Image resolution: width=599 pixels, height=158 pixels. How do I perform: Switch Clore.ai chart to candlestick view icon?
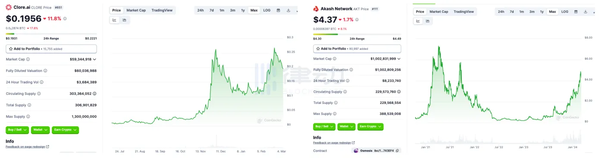124,20
